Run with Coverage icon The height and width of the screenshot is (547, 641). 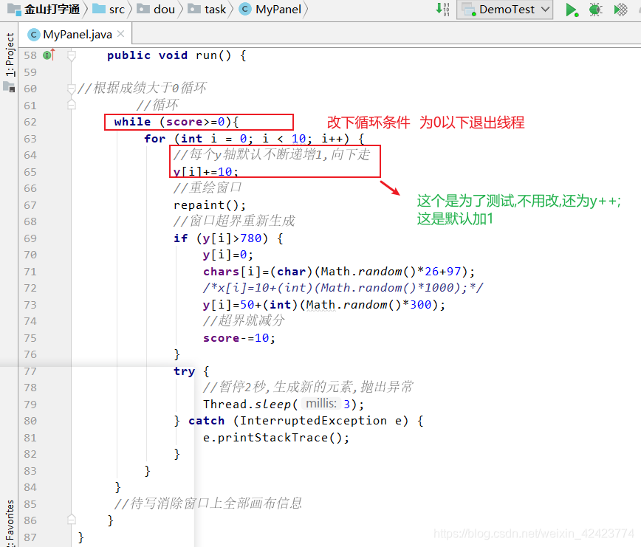pos(620,10)
